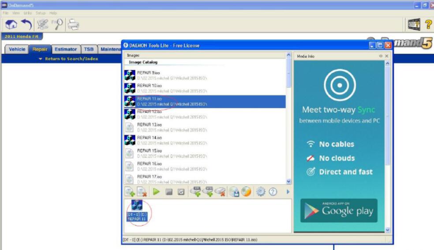
Task: Minimize the DAEMON Tools Lite window
Action: click(372, 45)
